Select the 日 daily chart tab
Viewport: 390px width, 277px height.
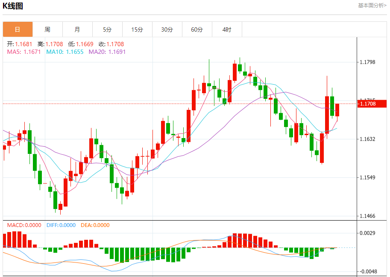tap(18, 29)
